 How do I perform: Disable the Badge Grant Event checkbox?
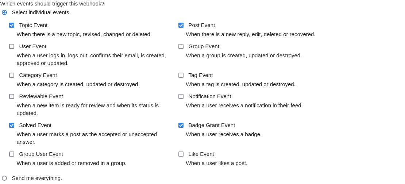coord(181,125)
